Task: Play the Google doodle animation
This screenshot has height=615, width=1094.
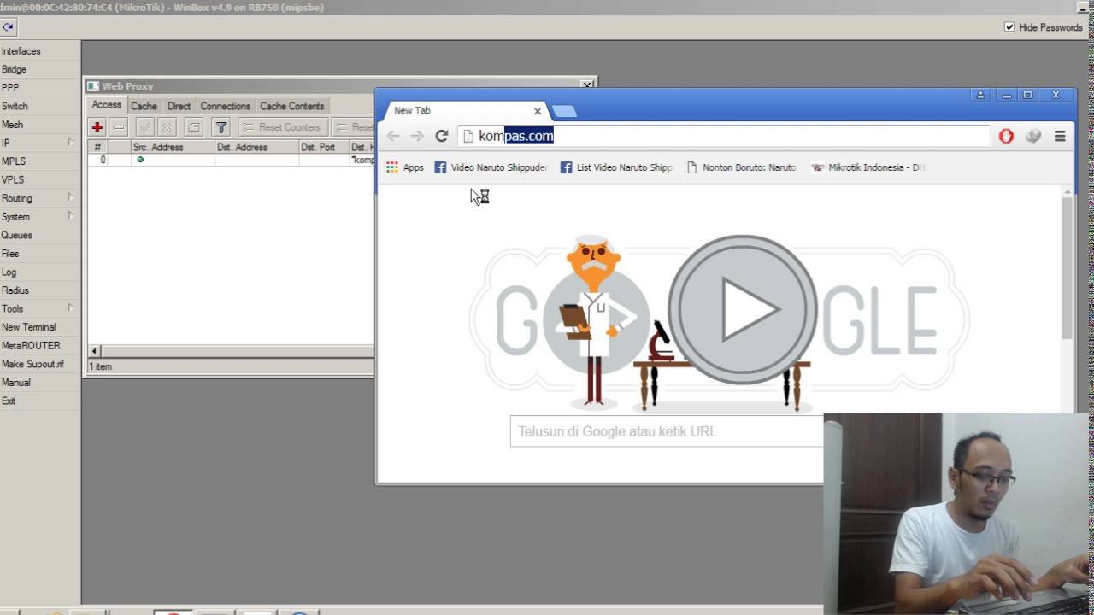Action: tap(742, 309)
